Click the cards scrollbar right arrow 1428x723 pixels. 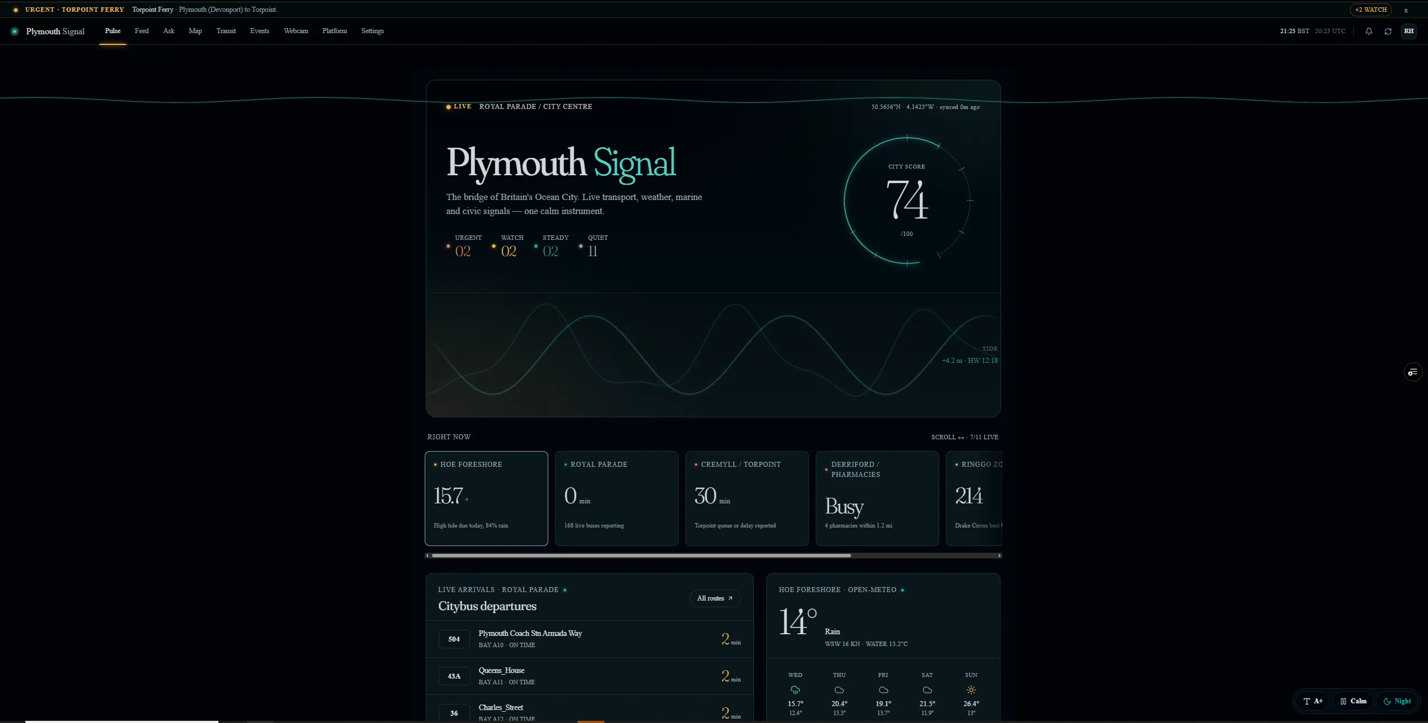[999, 556]
